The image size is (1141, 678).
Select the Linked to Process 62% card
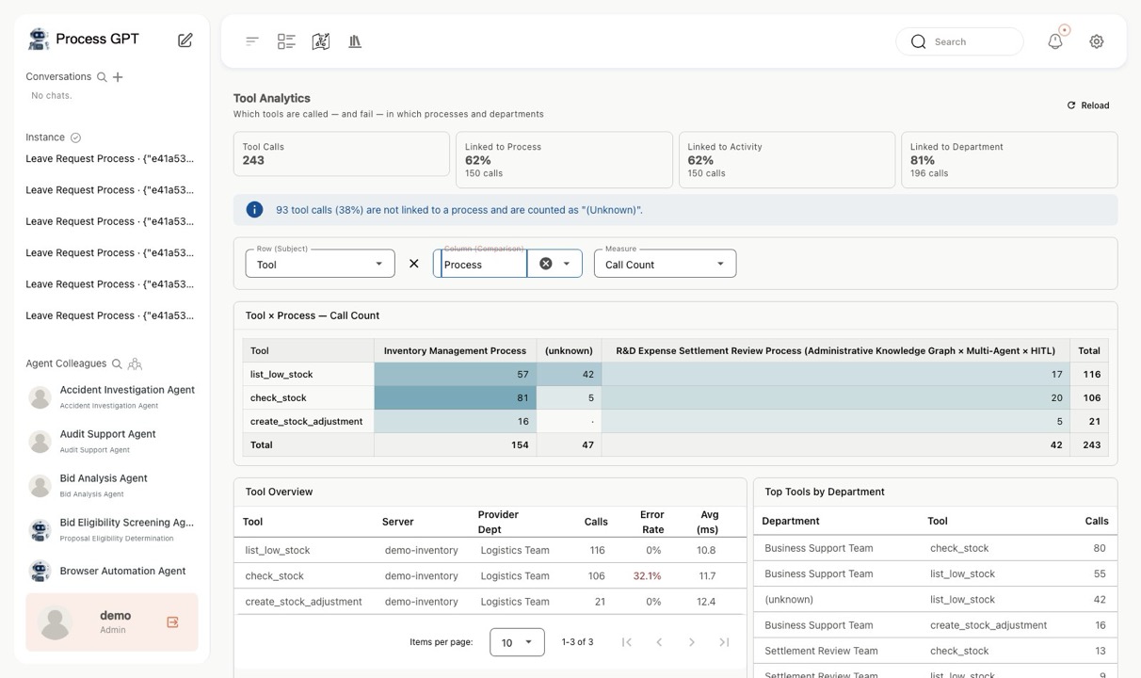[564, 160]
